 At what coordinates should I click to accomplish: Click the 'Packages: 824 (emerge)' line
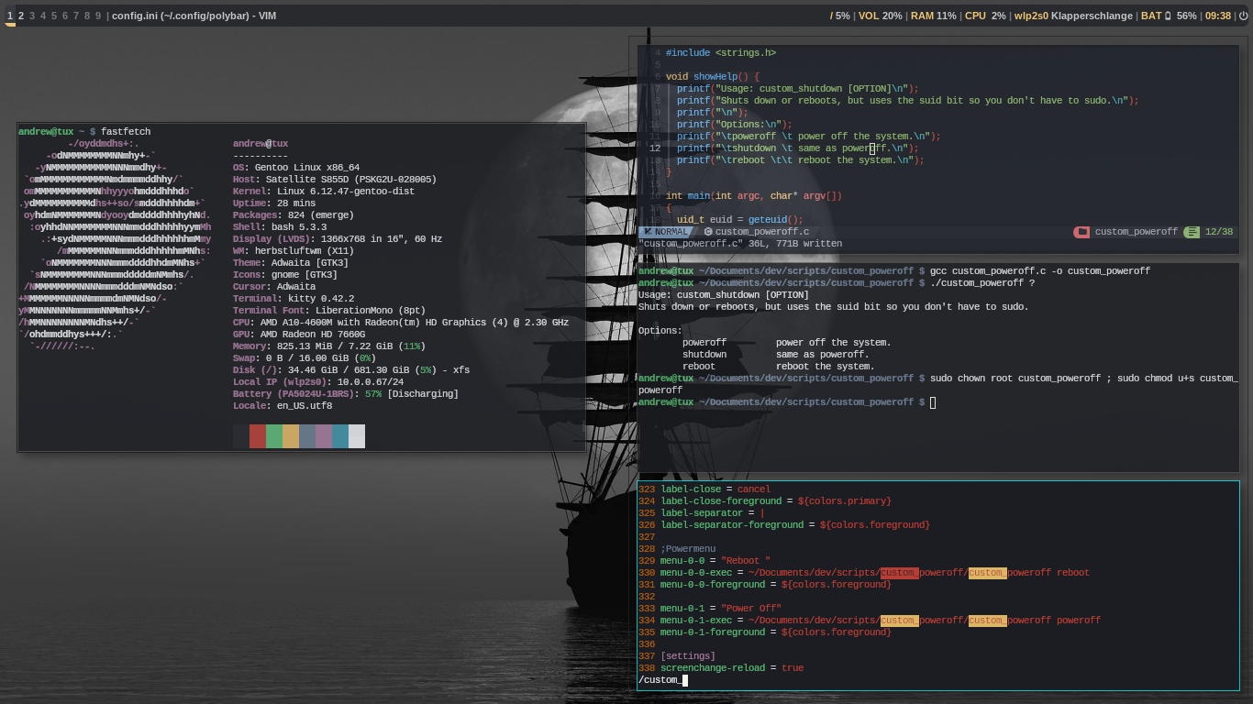click(x=294, y=215)
